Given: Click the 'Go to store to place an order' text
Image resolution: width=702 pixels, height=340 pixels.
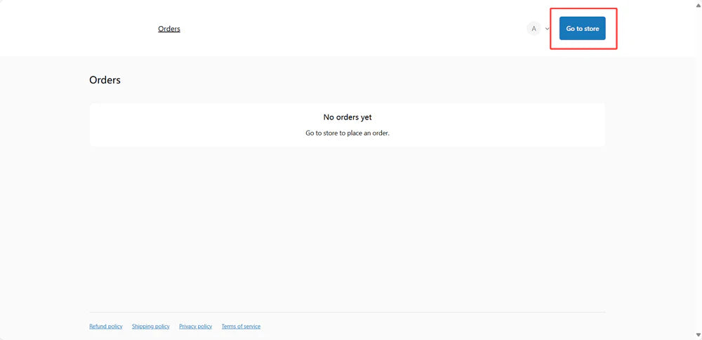Looking at the screenshot, I should [x=347, y=133].
